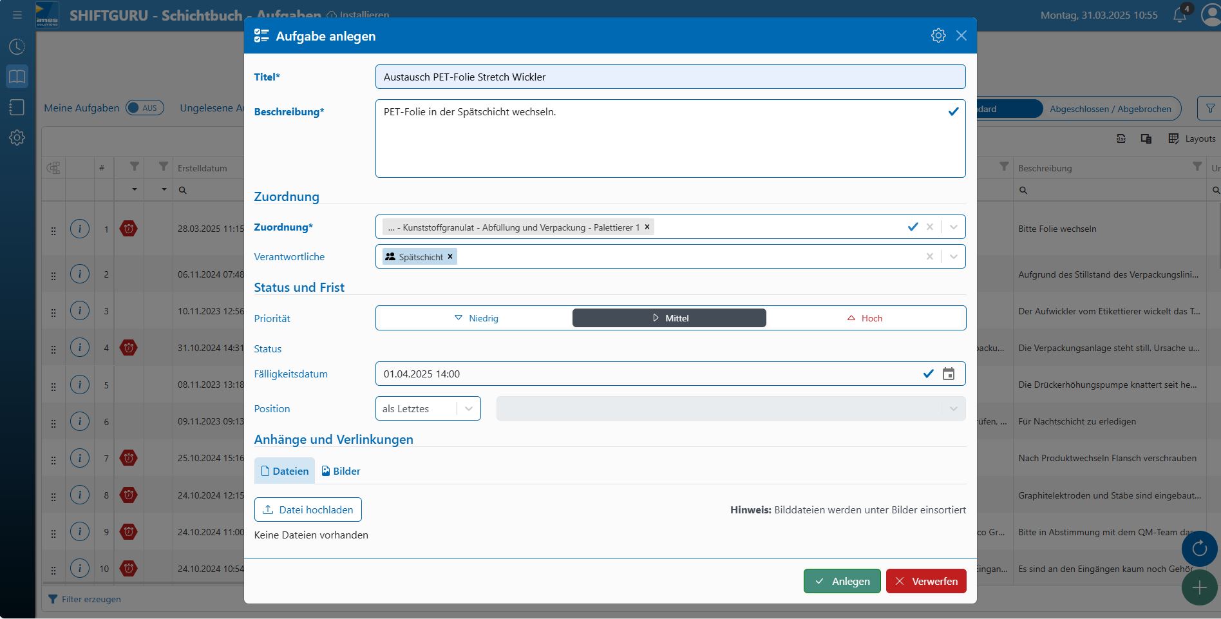Viewport: 1221px width, 619px height.
Task: Toggle the Meine Aufgaben AUS switch
Action: (x=145, y=108)
